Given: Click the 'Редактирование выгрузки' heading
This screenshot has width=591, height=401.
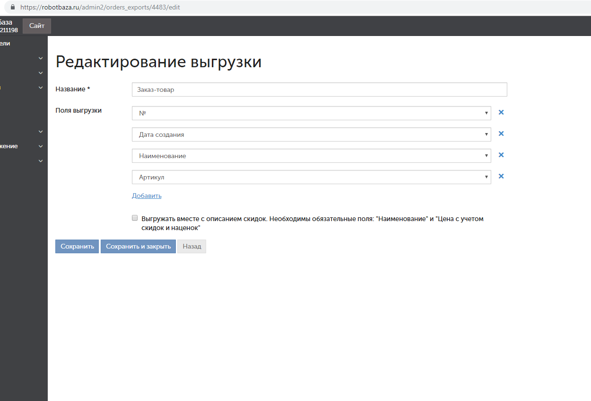Looking at the screenshot, I should click(158, 62).
